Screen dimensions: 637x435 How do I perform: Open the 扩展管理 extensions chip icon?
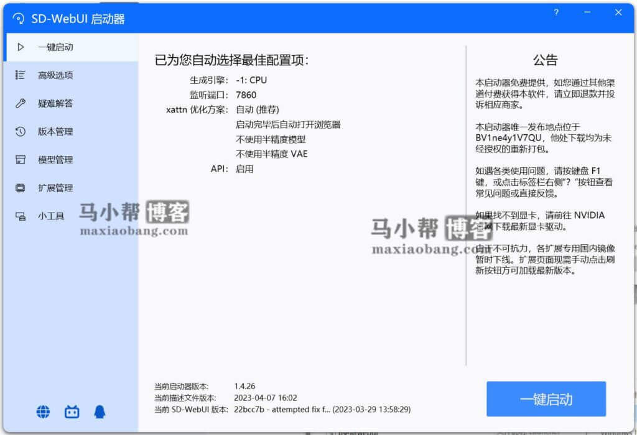pos(21,188)
